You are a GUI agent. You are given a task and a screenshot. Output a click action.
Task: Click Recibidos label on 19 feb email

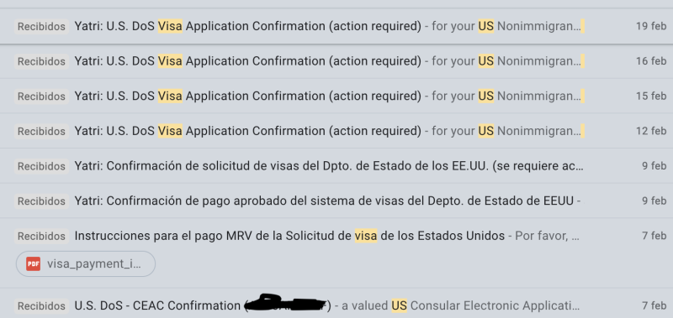coord(41,27)
